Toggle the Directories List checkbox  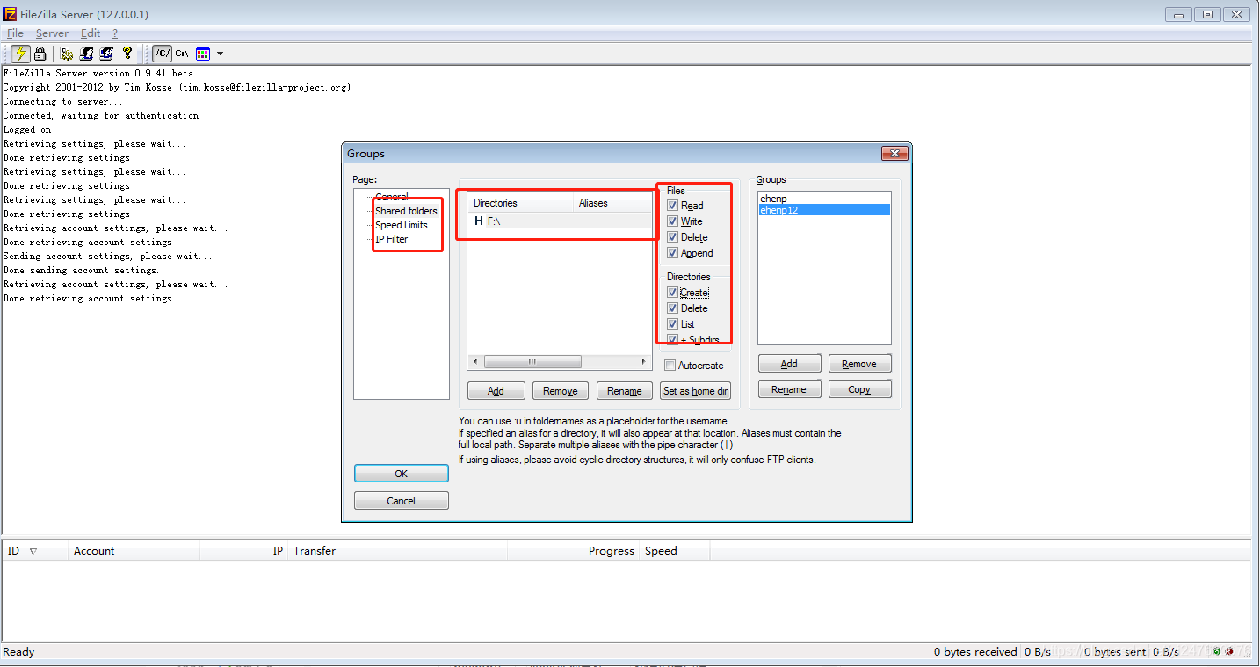click(x=672, y=324)
